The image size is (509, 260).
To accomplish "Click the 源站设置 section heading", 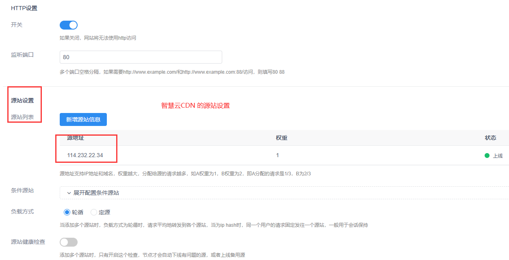I will pyautogui.click(x=22, y=100).
